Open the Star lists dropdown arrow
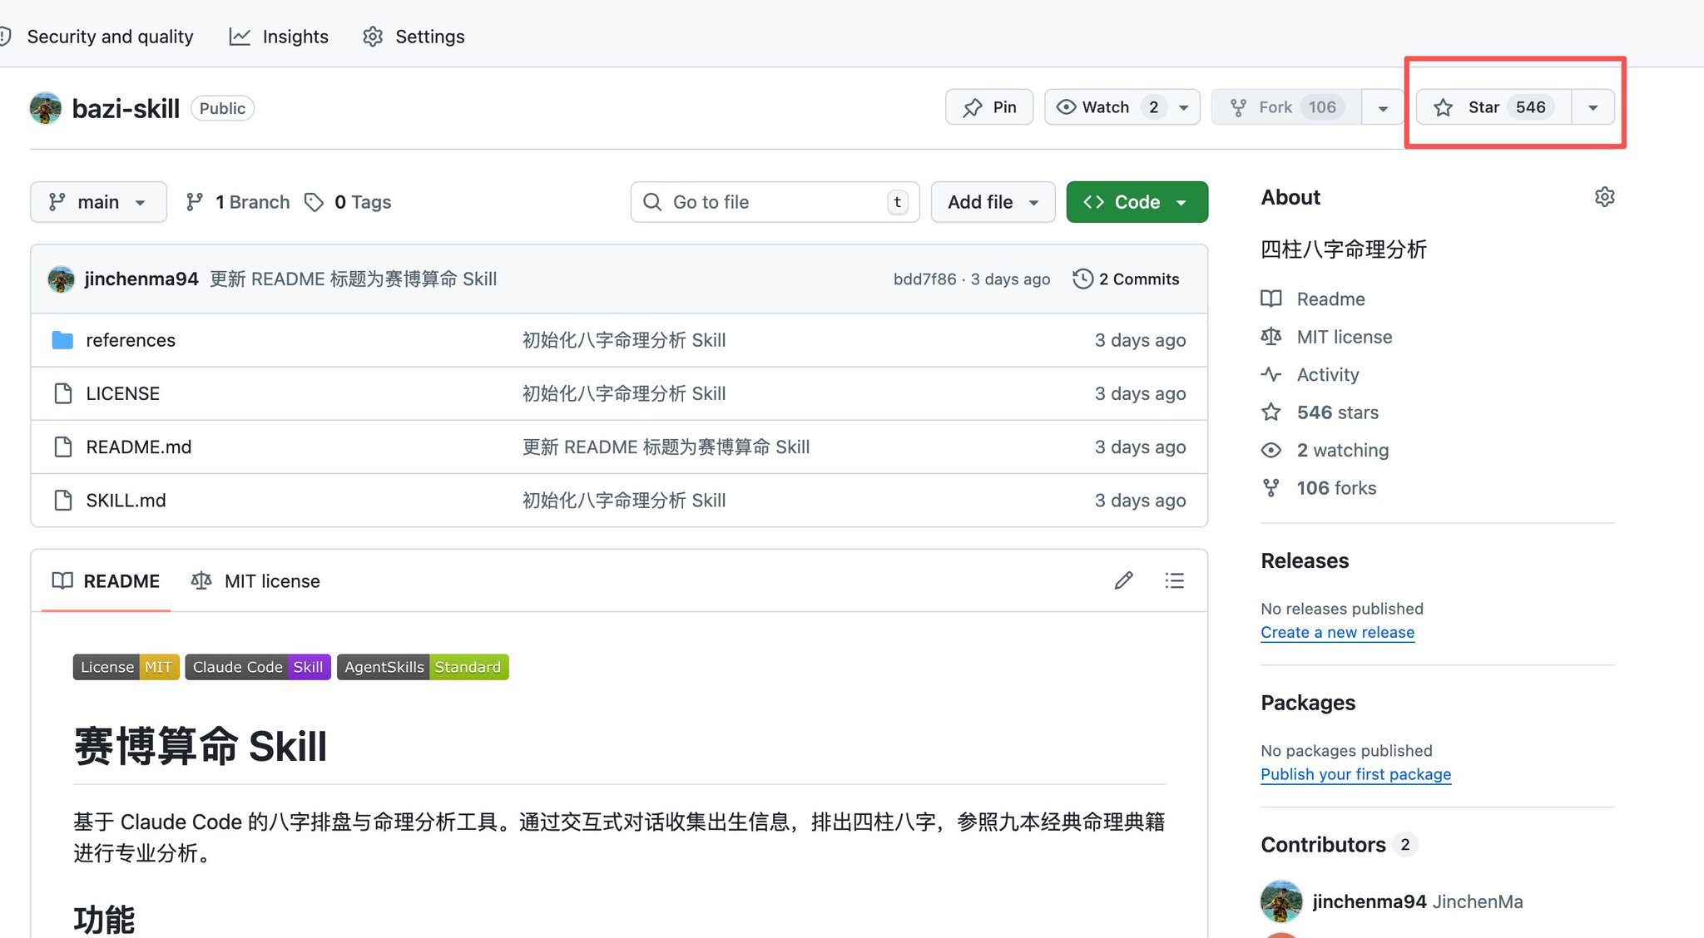 click(x=1593, y=107)
